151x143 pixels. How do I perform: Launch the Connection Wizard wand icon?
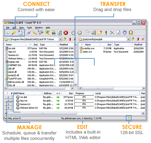(x=14, y=33)
